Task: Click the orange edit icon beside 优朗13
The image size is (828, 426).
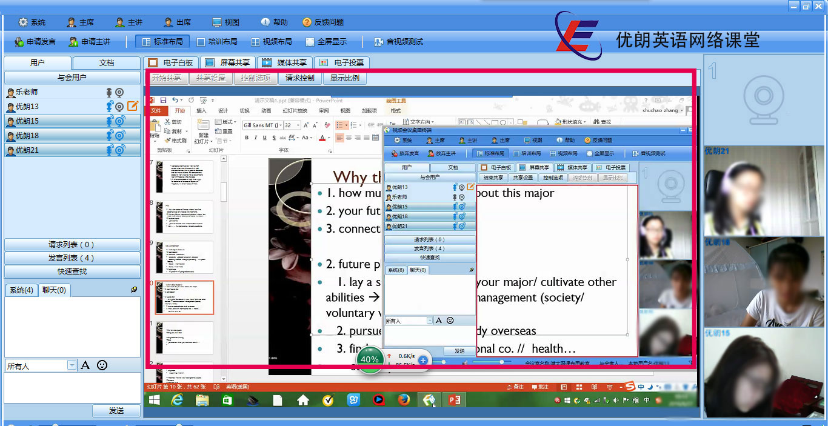Action: tap(132, 106)
